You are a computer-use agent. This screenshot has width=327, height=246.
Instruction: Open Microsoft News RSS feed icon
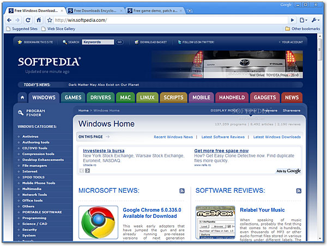pyautogui.click(x=182, y=191)
